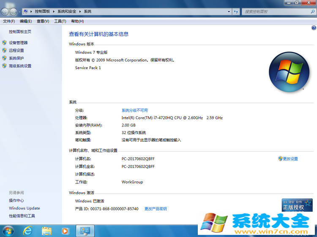
Task: Click the shield icon beside 高级系统设置
Action: click(5, 66)
